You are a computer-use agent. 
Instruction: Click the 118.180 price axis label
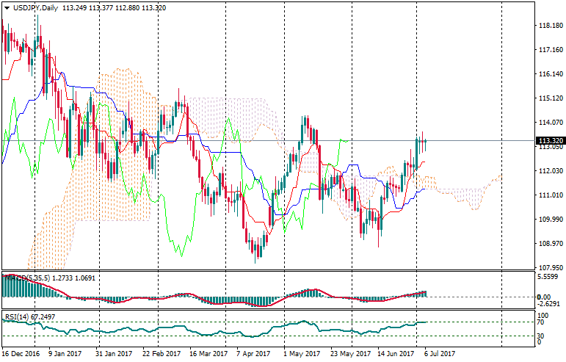(x=550, y=26)
